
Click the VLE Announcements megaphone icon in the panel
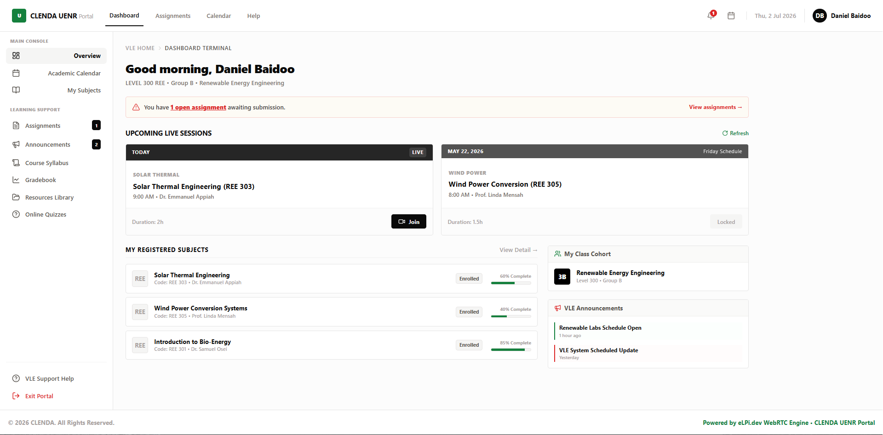click(x=558, y=308)
